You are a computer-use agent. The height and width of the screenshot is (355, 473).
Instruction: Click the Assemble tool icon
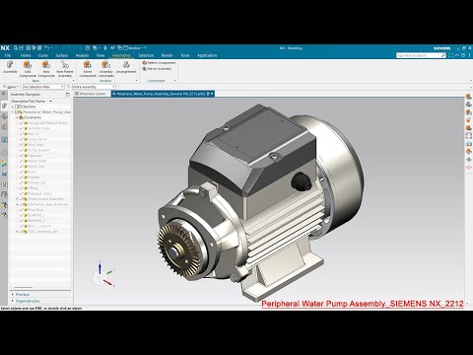pos(10,65)
